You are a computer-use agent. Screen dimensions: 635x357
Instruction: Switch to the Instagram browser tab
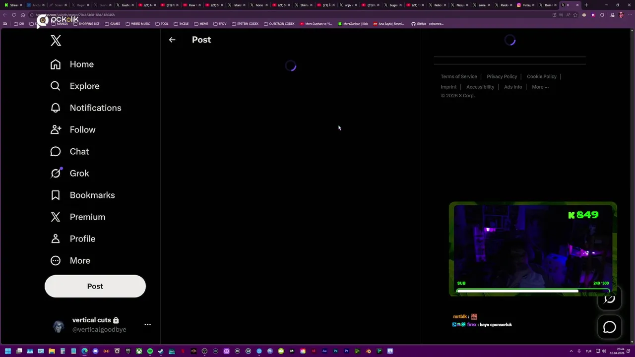(525, 5)
